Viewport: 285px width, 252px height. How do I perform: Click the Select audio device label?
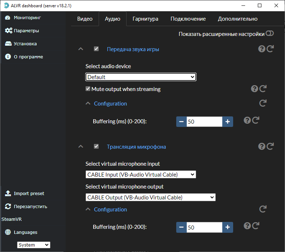(108, 66)
